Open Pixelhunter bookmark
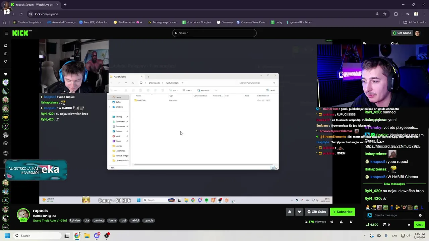 (129, 22)
